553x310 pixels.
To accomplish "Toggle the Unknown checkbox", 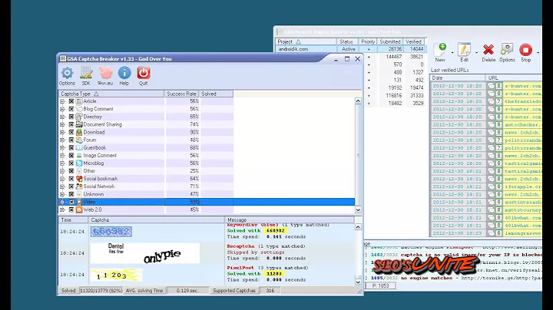I will [71, 194].
